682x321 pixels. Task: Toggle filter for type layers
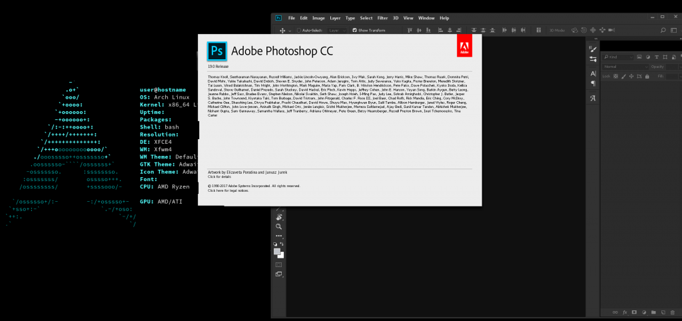[x=657, y=57]
